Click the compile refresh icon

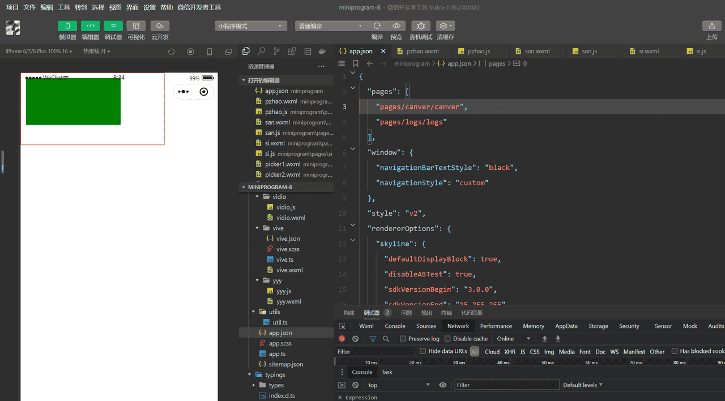377,26
